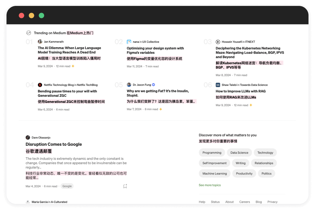Choose the Politics topic pill

coord(266,174)
